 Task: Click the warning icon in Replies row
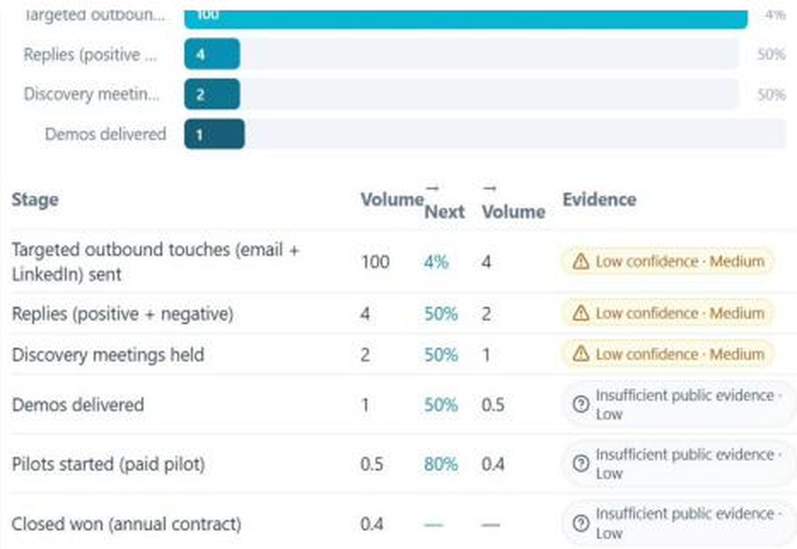pyautogui.click(x=580, y=314)
